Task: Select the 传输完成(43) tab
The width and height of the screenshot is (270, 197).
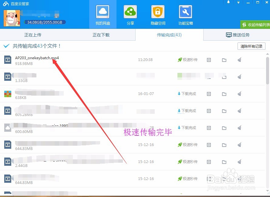Action: pyautogui.click(x=169, y=35)
